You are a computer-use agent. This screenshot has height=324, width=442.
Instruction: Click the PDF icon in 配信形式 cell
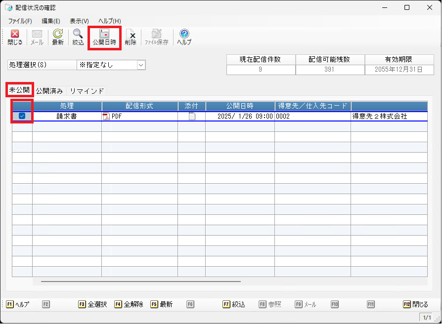click(x=106, y=116)
